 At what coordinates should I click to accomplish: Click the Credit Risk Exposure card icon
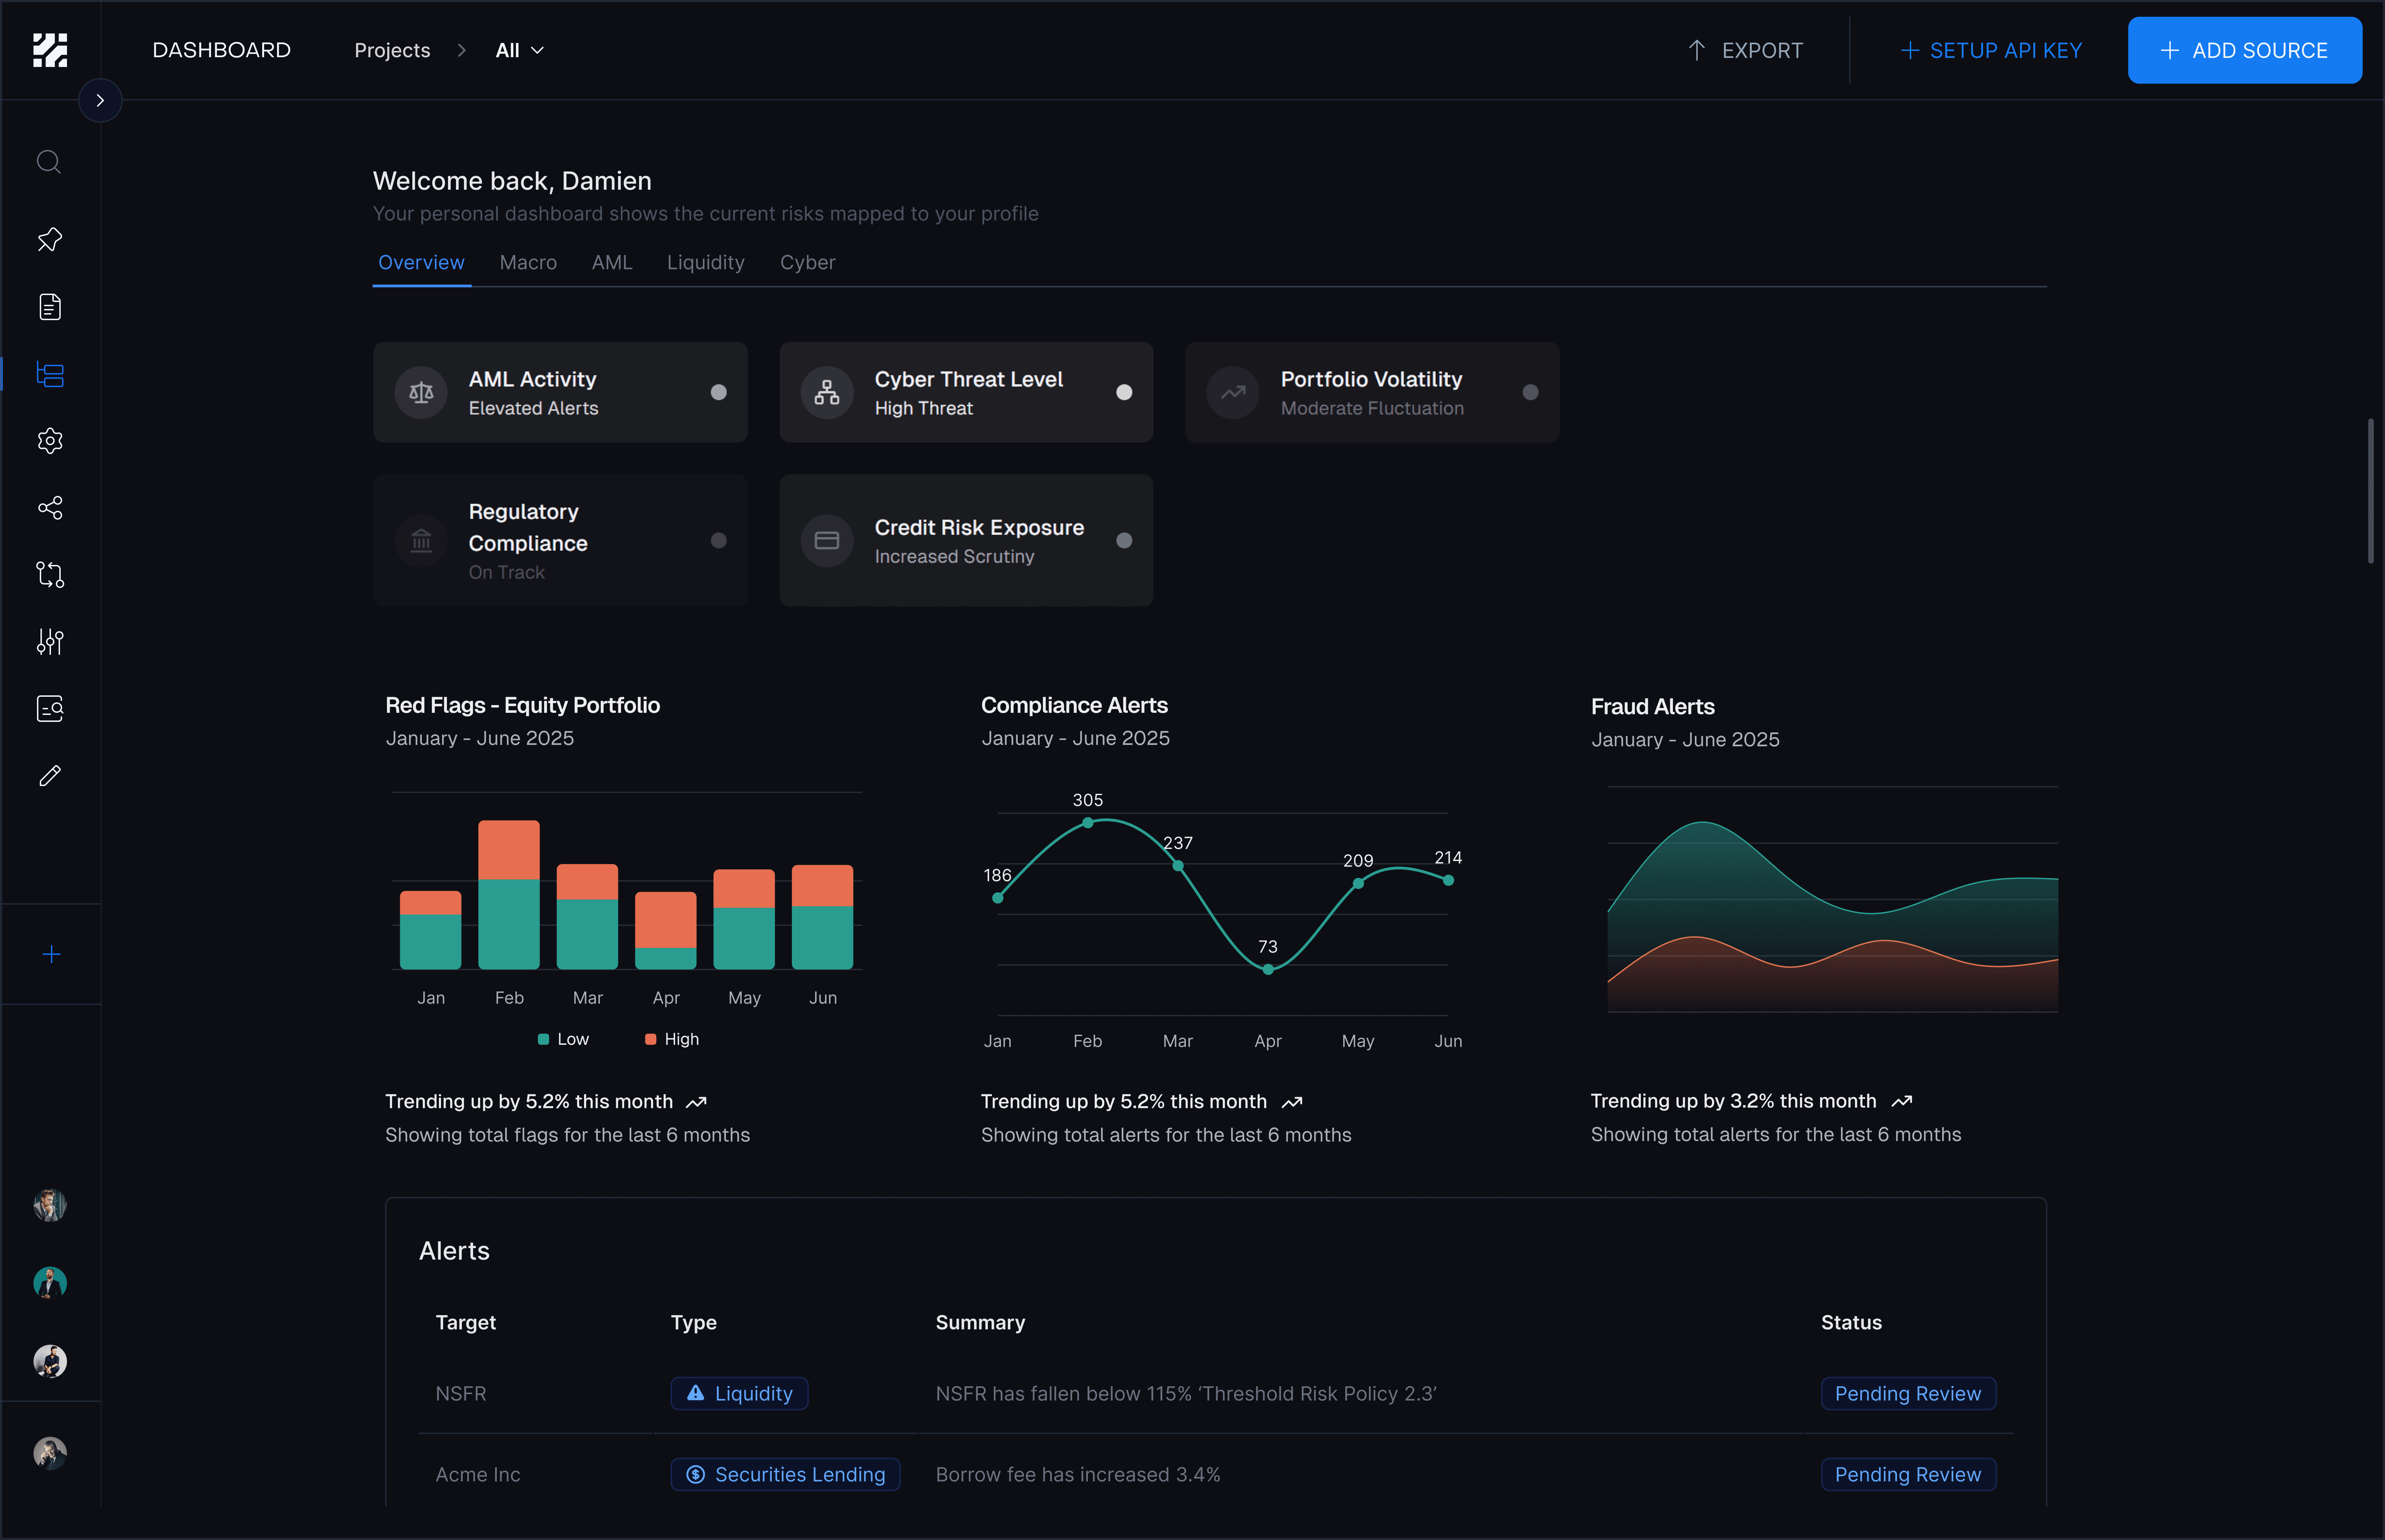click(x=827, y=540)
